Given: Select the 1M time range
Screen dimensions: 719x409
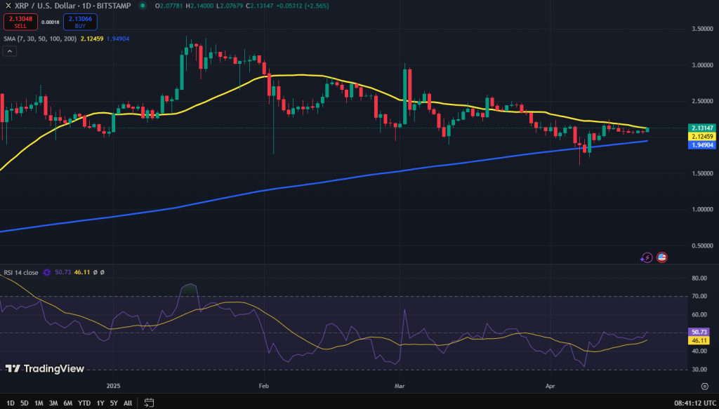Looking at the screenshot, I should pyautogui.click(x=39, y=403).
